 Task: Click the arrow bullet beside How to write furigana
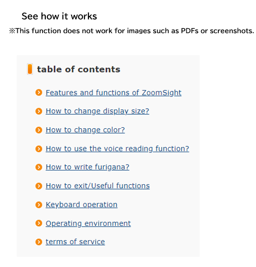coord(39,167)
